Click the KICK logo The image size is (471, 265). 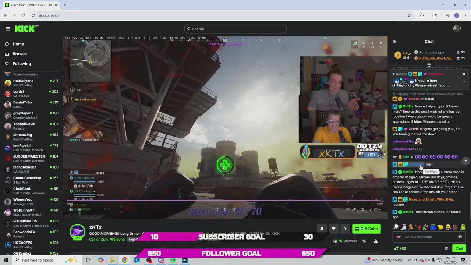[27, 29]
